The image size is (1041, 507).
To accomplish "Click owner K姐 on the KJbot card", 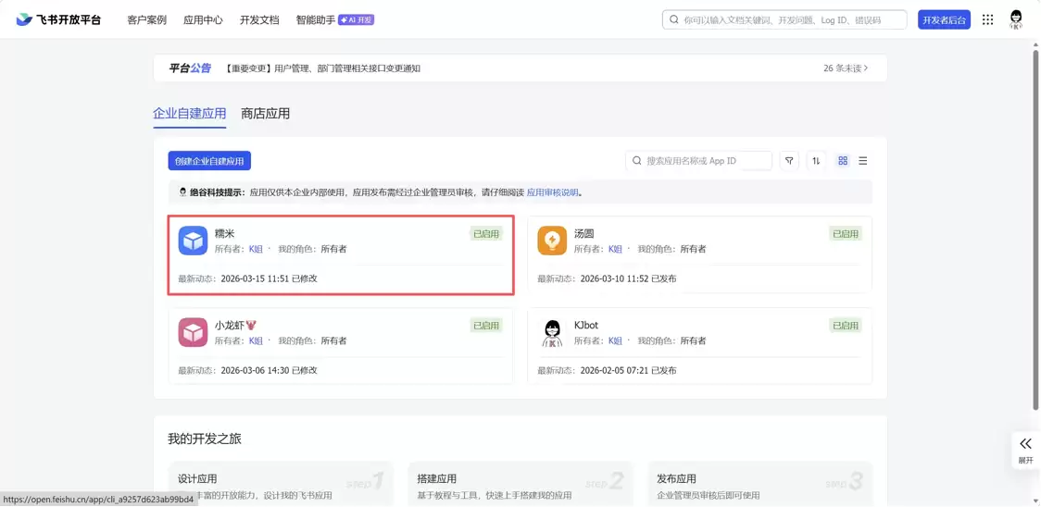I will point(616,340).
